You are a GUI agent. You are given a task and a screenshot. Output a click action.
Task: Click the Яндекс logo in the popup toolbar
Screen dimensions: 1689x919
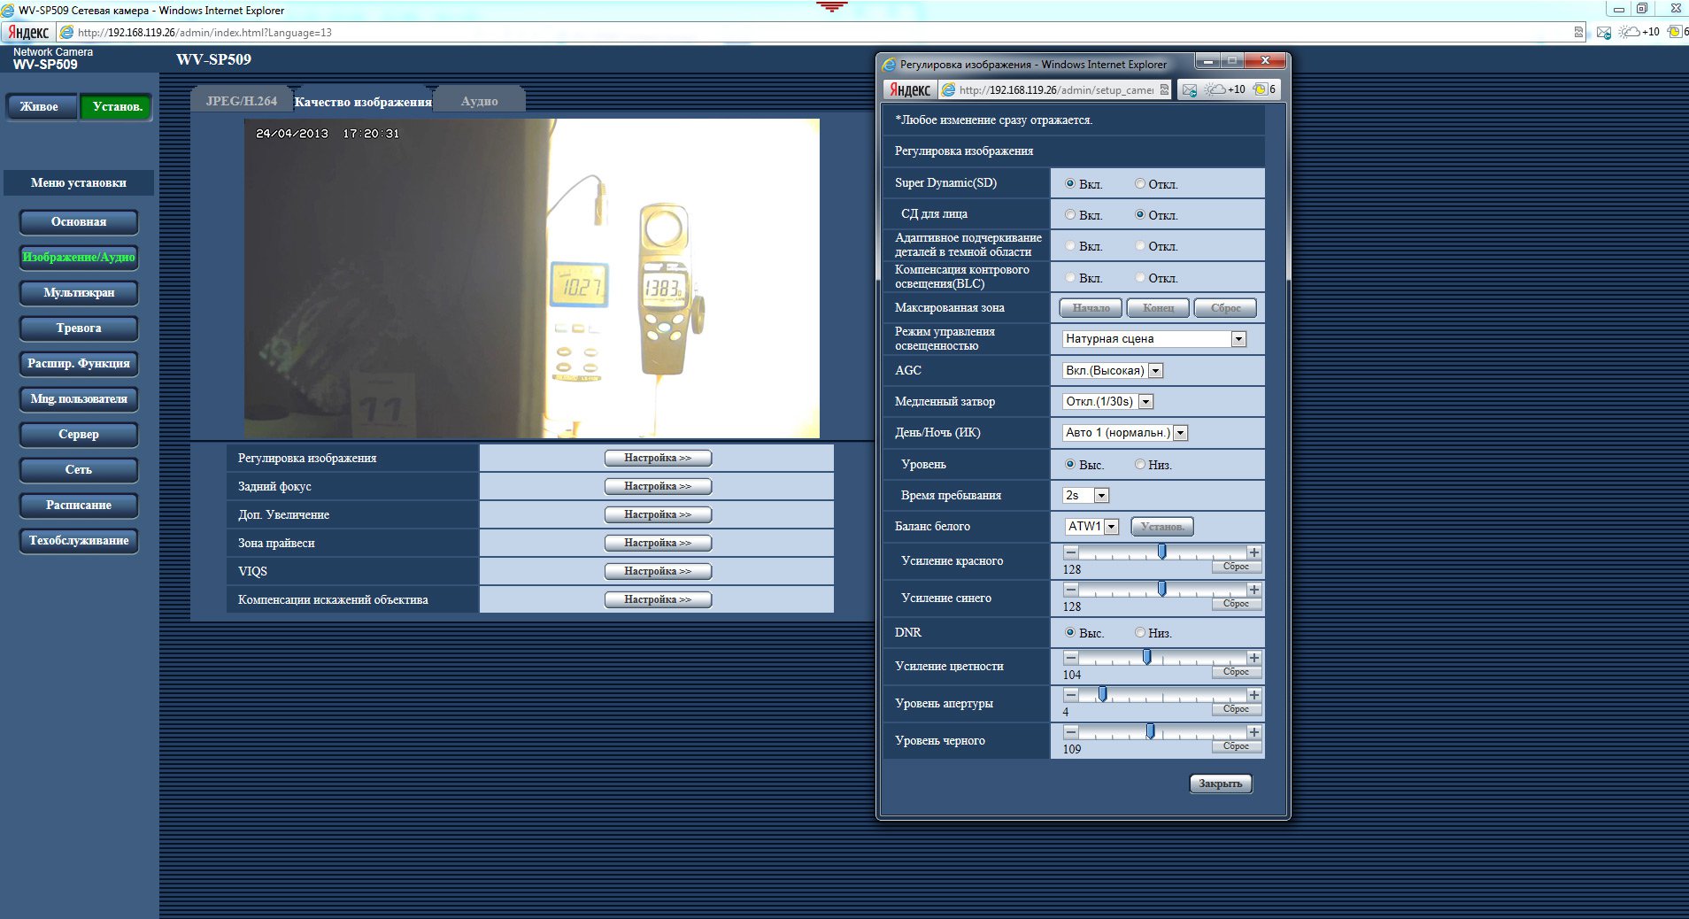tap(909, 89)
